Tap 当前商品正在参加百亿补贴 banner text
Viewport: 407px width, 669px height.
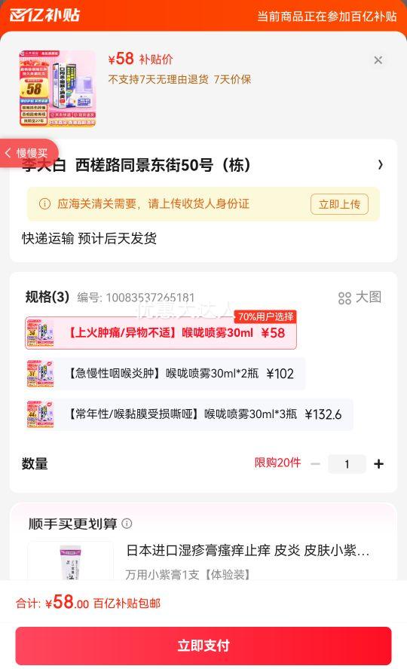tap(327, 17)
